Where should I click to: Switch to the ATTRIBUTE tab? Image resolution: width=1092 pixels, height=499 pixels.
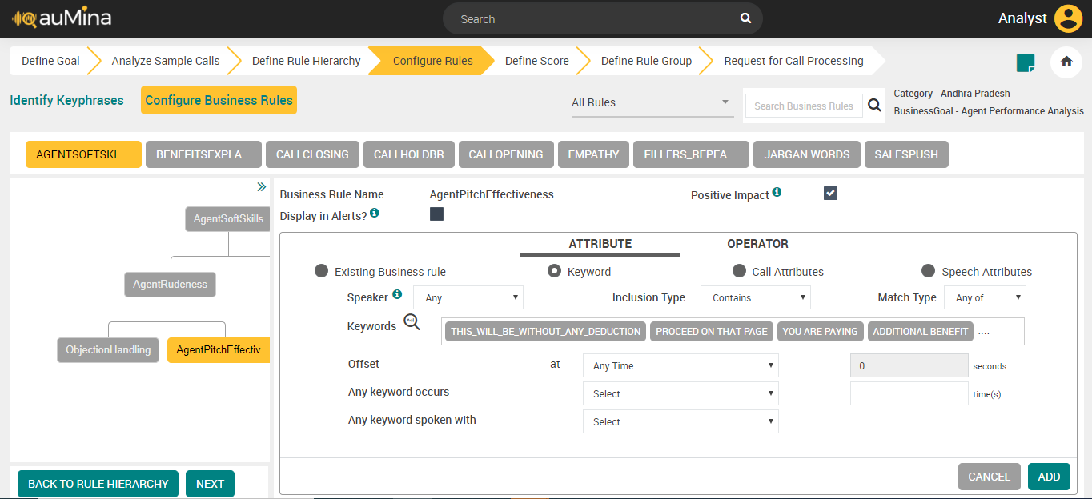600,244
